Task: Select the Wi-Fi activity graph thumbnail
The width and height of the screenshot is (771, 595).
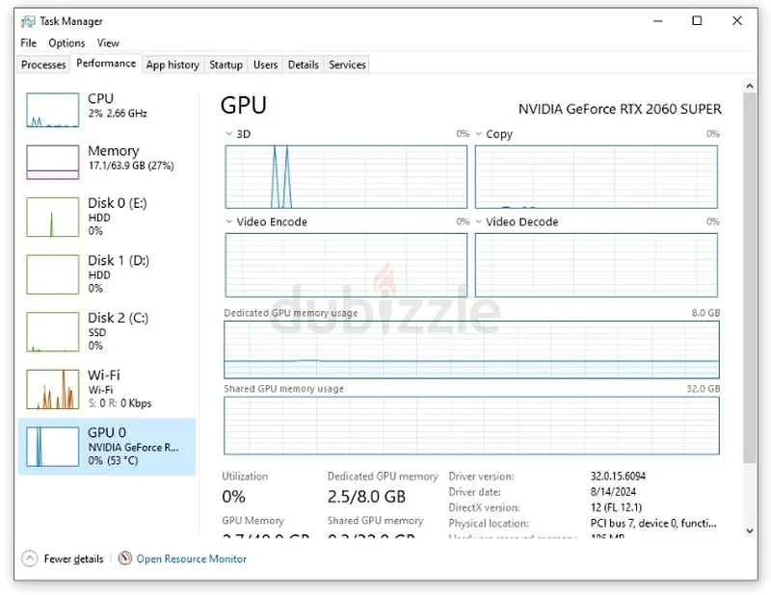Action: tap(52, 388)
